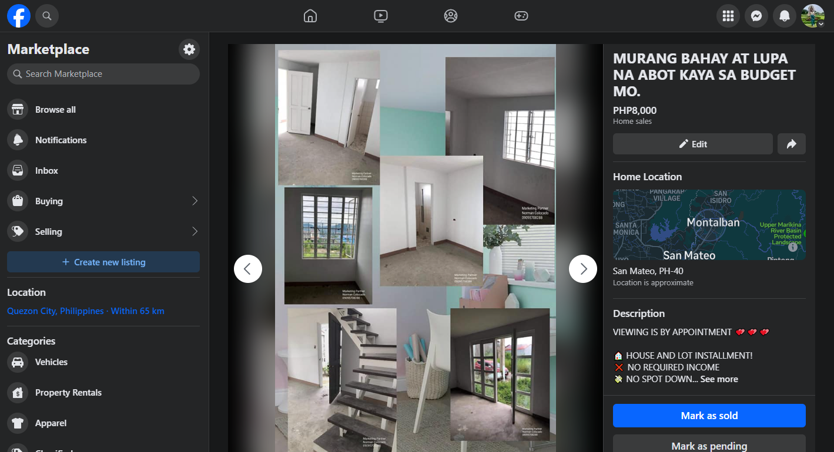Click the Search Marketplace field
Image resolution: width=834 pixels, height=452 pixels.
103,74
